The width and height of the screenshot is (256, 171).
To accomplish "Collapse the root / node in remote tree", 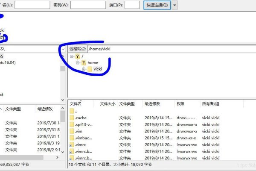I will tap(71, 56).
